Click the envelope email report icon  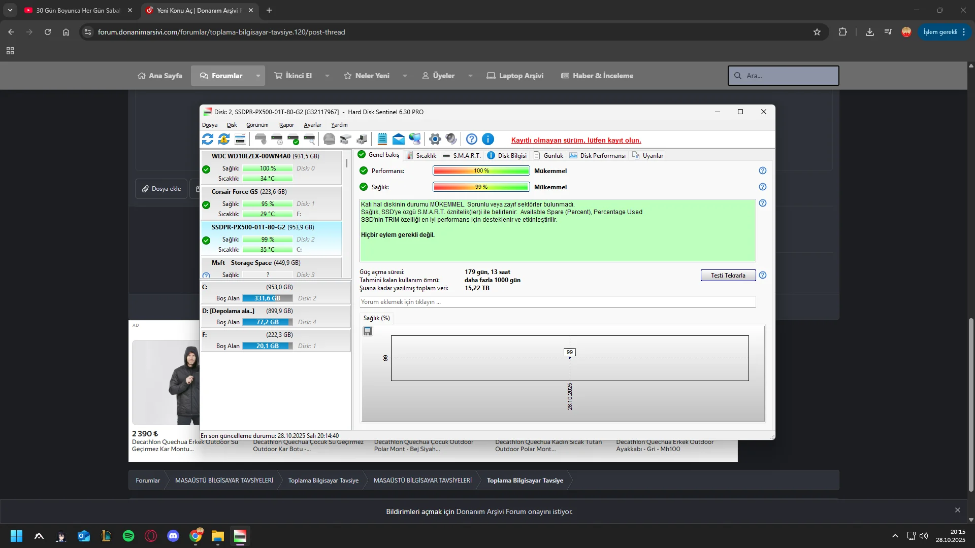399,139
